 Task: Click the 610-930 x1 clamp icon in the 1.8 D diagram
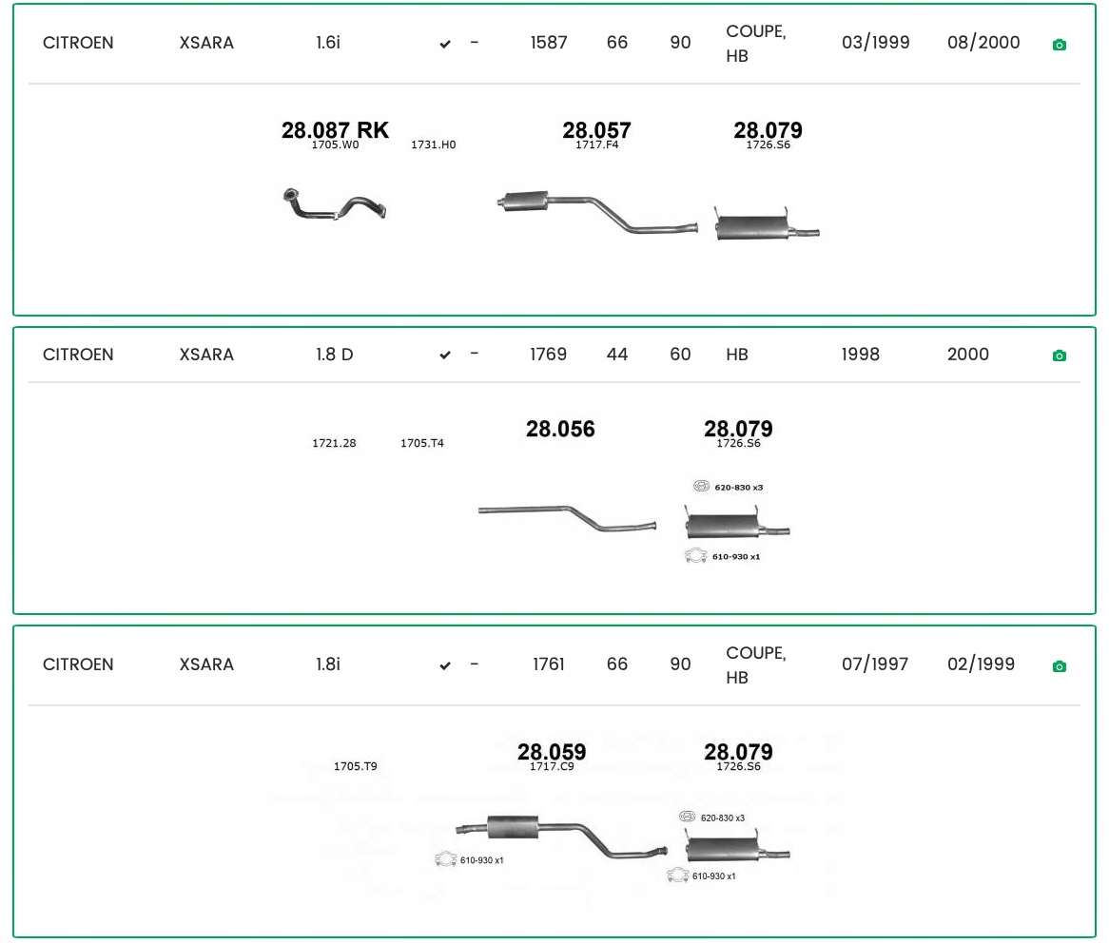coord(696,556)
